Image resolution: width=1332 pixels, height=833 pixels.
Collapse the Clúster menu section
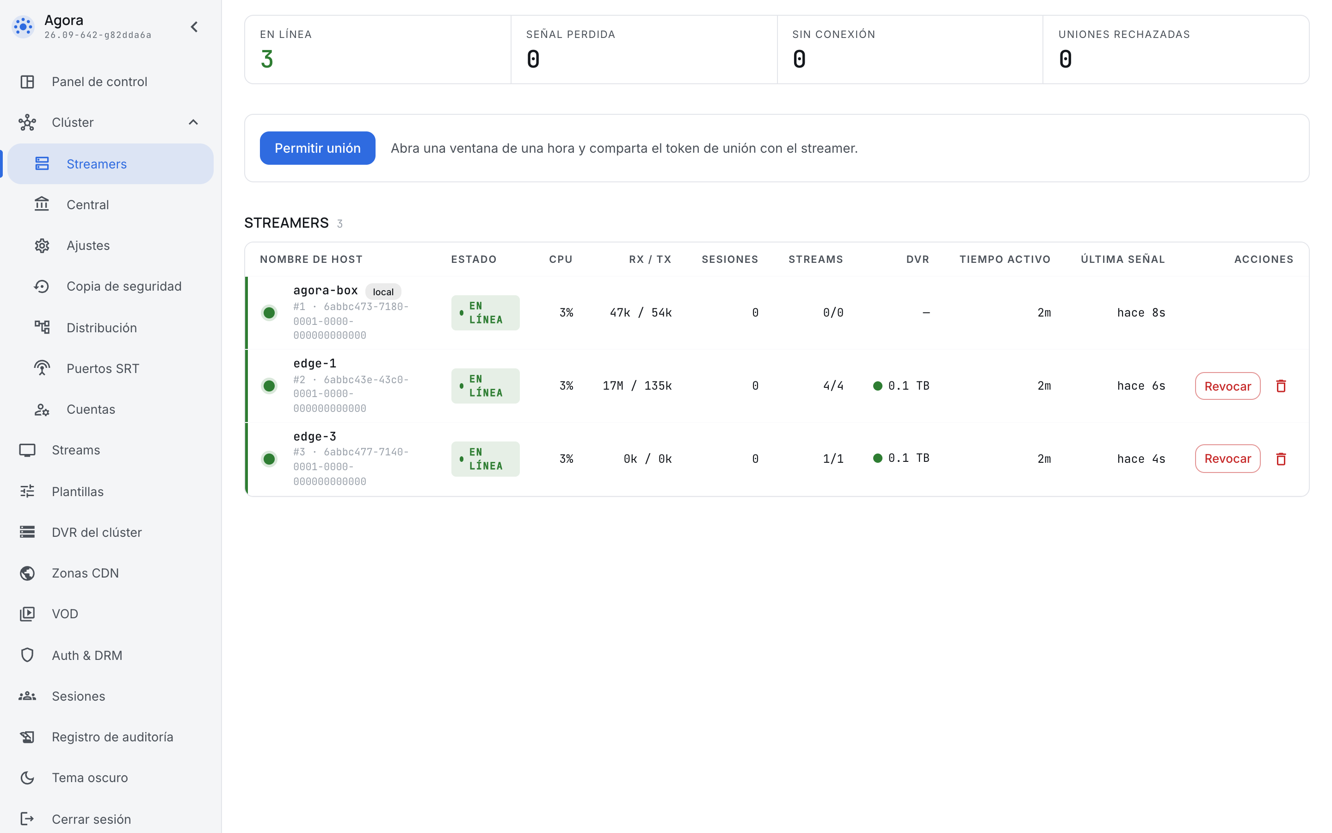[193, 122]
